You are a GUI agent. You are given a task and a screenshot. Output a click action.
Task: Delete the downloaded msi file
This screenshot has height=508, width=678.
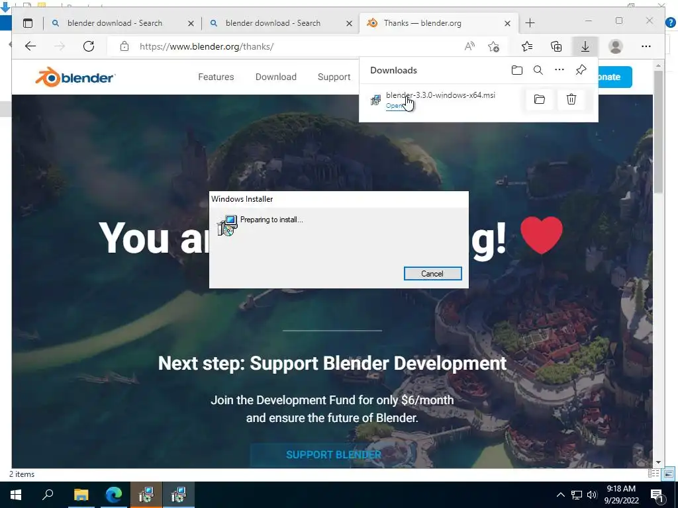[571, 99]
